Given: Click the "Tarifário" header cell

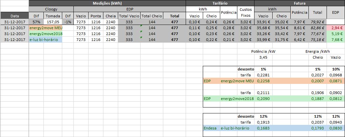Looking at the screenshot, I should (x=220, y=3).
